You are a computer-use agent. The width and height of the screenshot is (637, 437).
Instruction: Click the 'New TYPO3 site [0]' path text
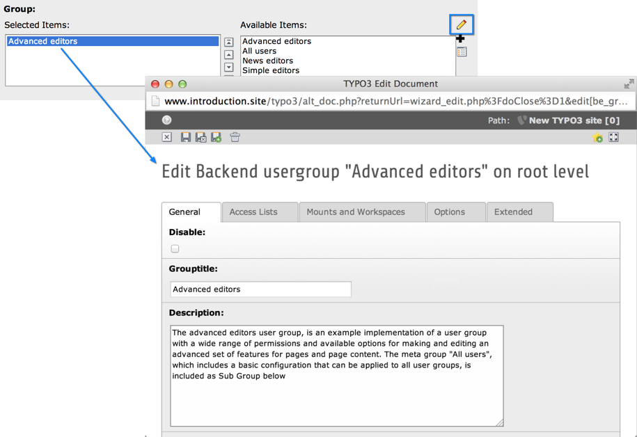574,120
